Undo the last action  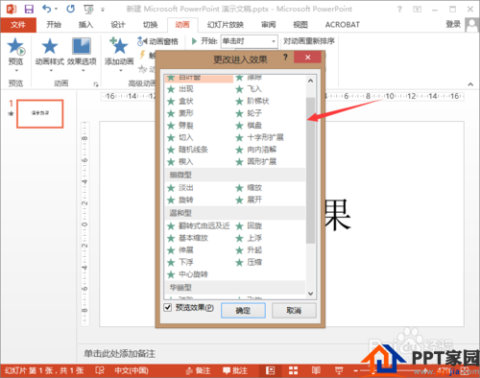click(x=47, y=9)
